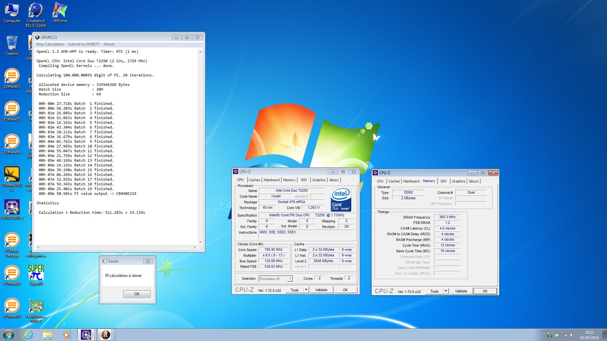Click OK in the Finish dialog

point(137,294)
